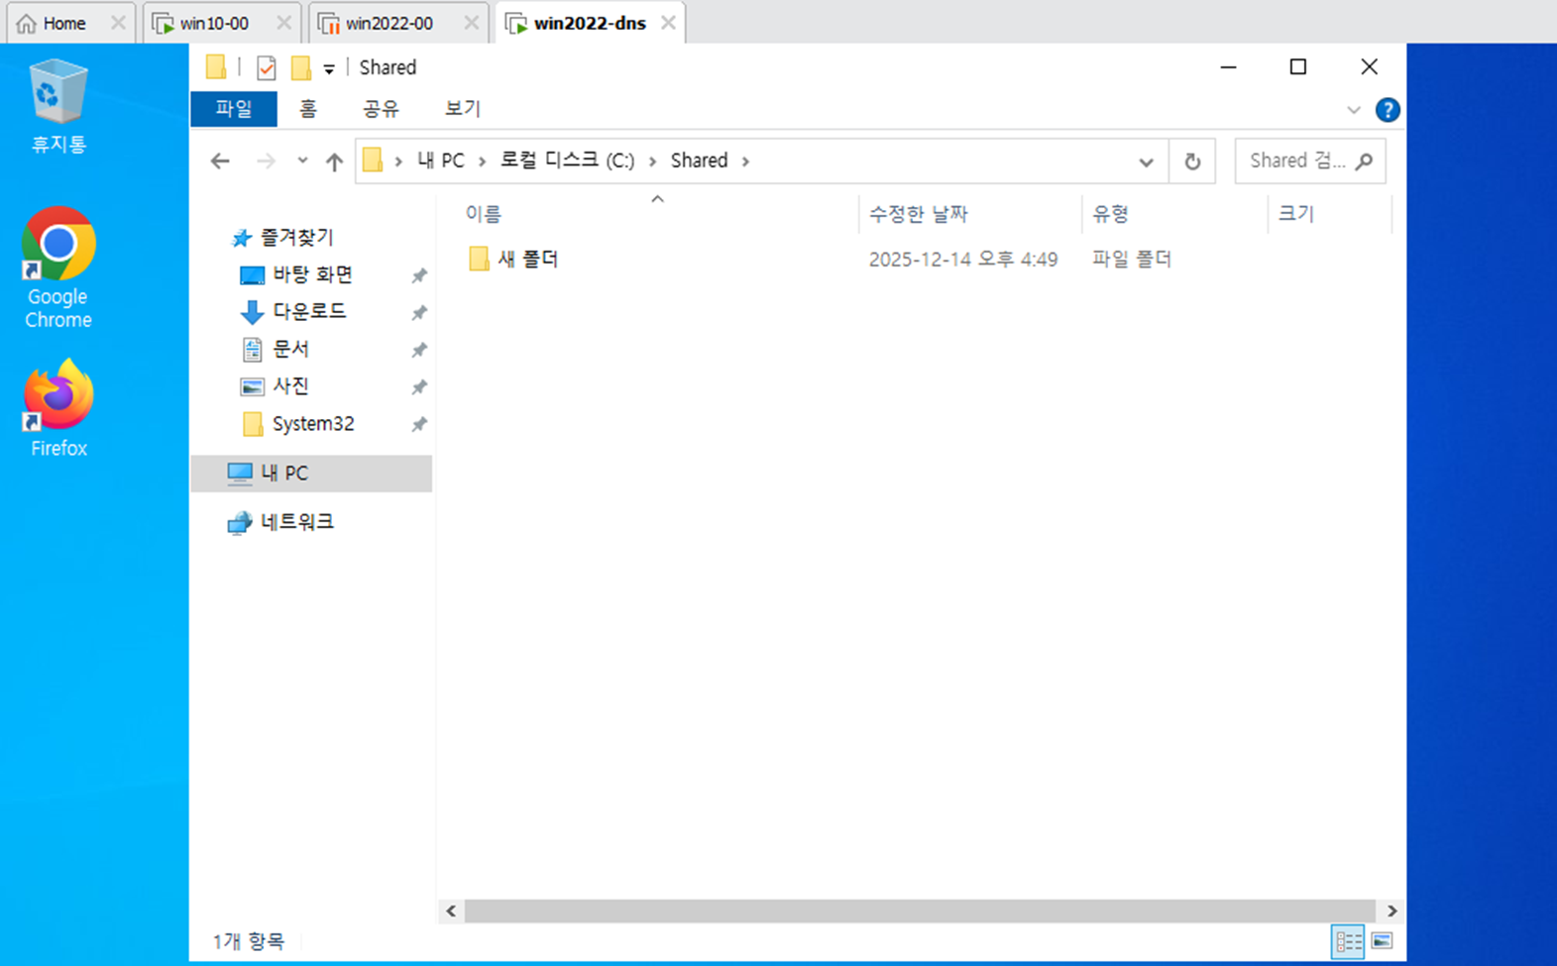1557x966 pixels.
Task: Switch to the 보기 ribbon tab
Action: coord(462,108)
